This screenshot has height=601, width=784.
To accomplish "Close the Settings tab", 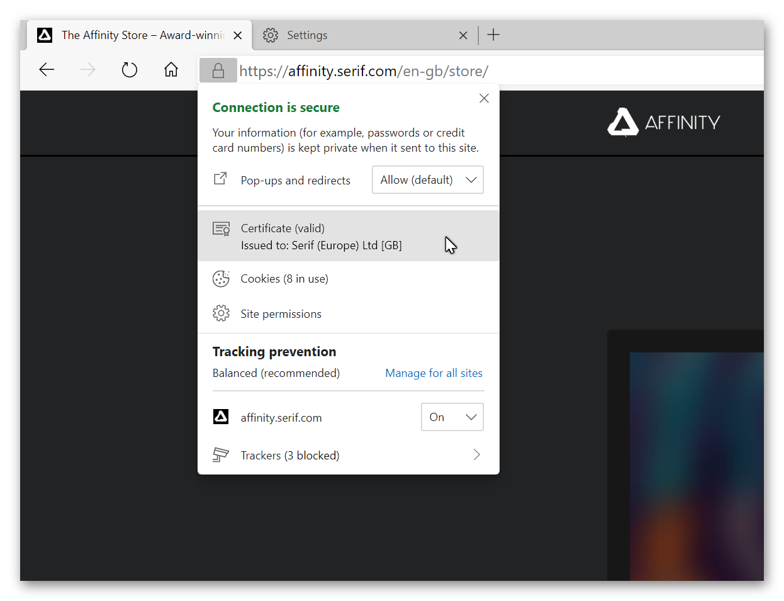I will tap(463, 35).
